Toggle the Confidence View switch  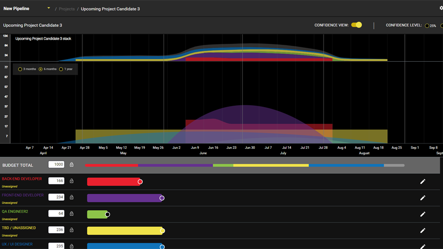356,25
